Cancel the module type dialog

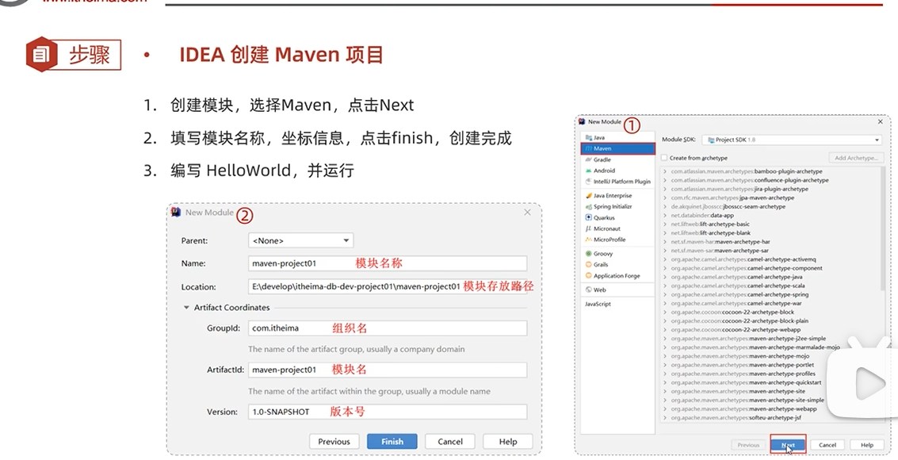(x=827, y=444)
